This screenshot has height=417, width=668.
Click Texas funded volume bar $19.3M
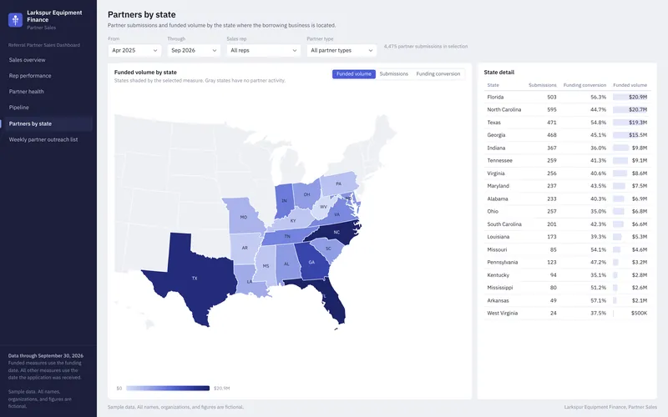630,123
